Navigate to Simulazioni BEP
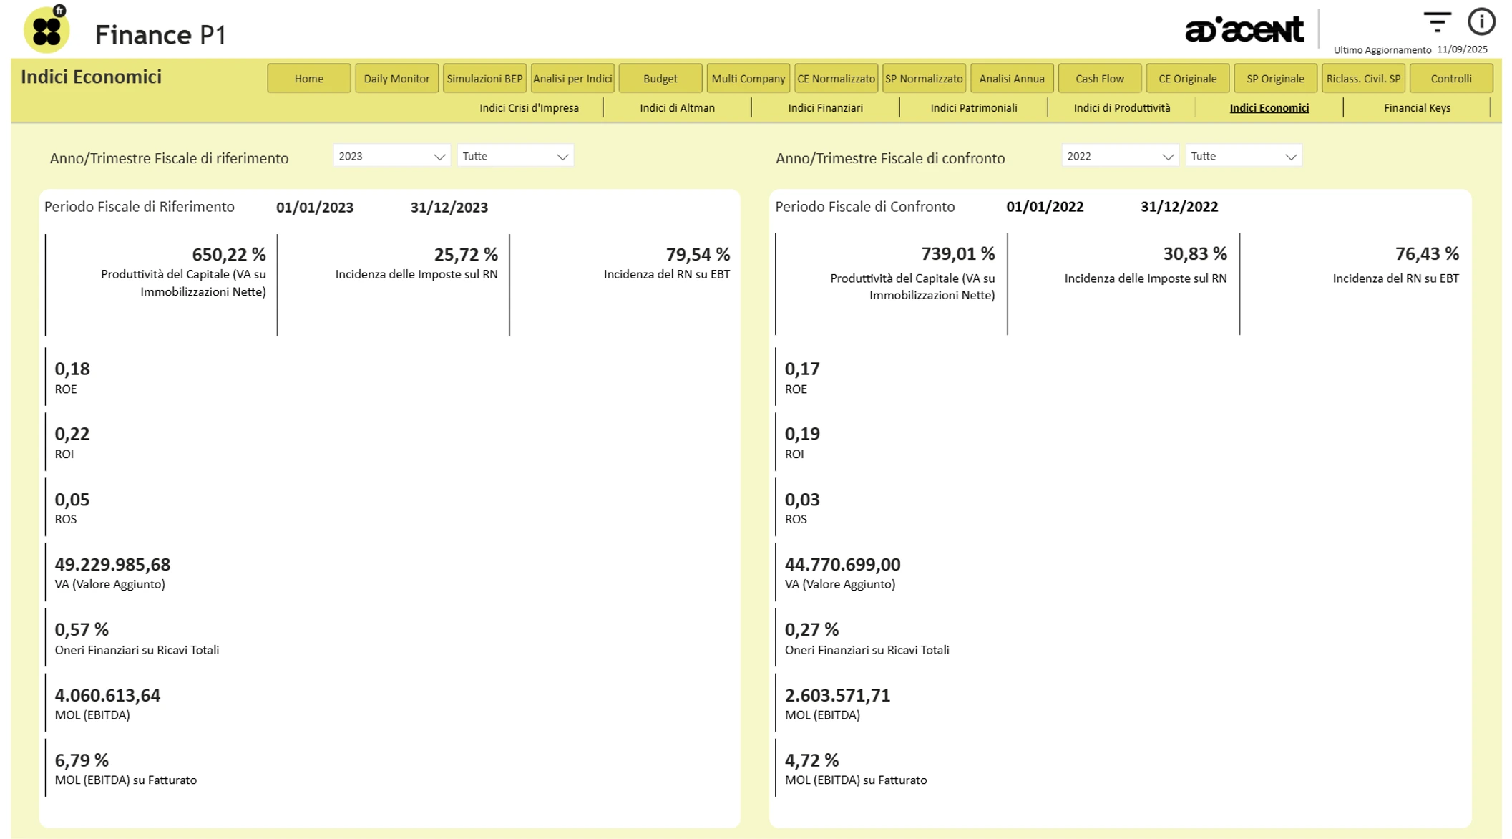This screenshot has height=839, width=1512. (x=484, y=79)
